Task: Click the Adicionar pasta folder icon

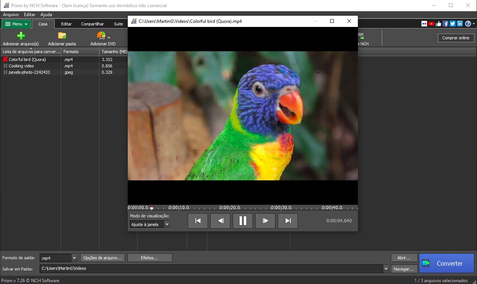Action: click(62, 36)
